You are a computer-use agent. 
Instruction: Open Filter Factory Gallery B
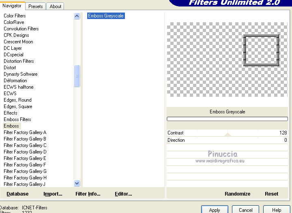tap(25, 139)
